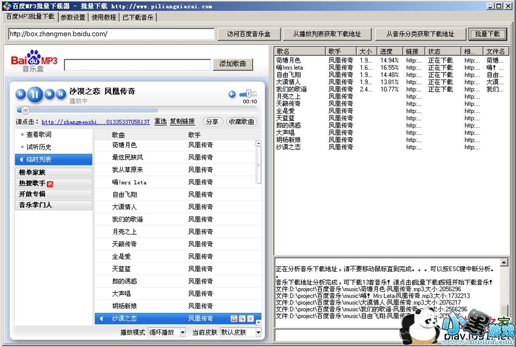The height and width of the screenshot is (347, 516).
Task: Click log panel scrollbar up arrow
Action: point(504,263)
